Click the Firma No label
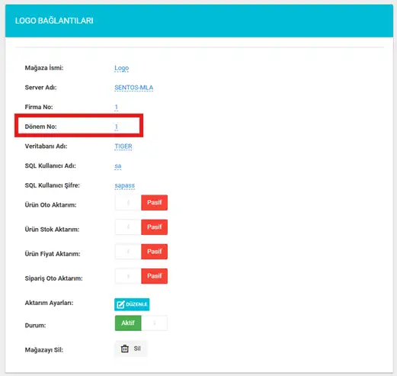The width and height of the screenshot is (397, 376). [x=39, y=107]
